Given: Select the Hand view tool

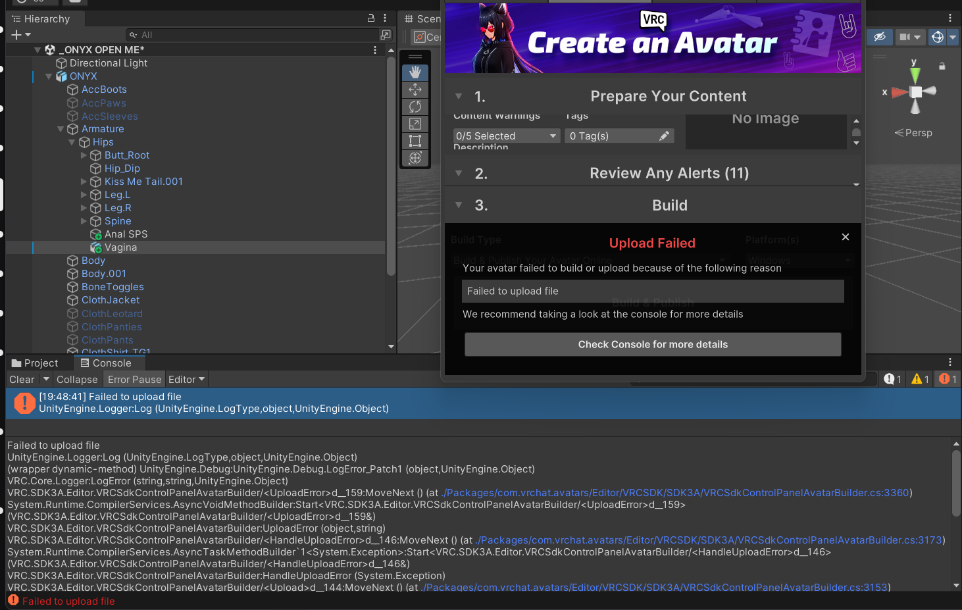Looking at the screenshot, I should pyautogui.click(x=415, y=72).
